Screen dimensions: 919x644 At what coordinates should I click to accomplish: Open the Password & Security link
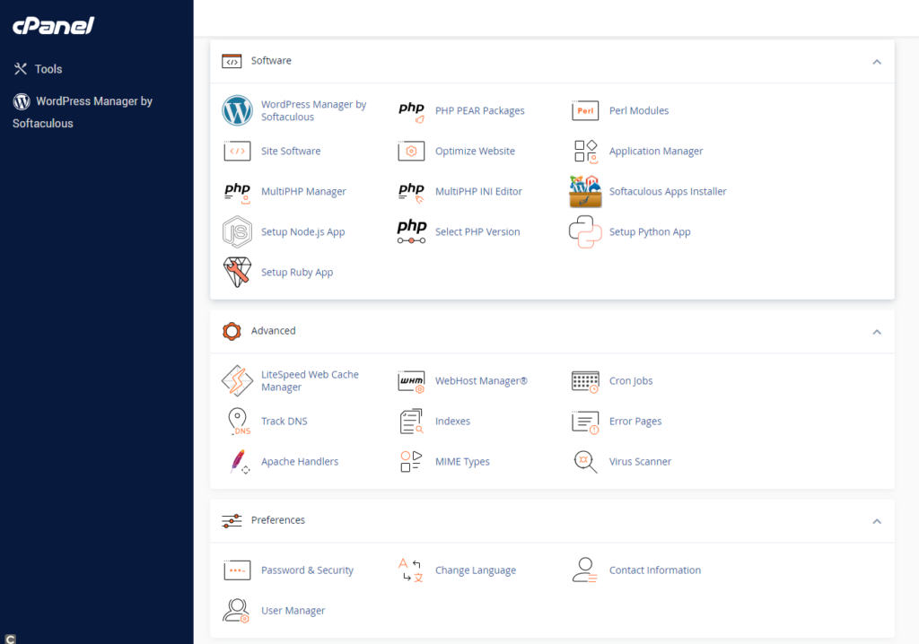coord(307,570)
